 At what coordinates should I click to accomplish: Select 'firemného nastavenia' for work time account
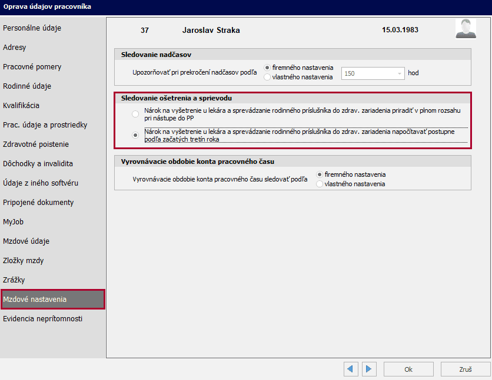[320, 174]
